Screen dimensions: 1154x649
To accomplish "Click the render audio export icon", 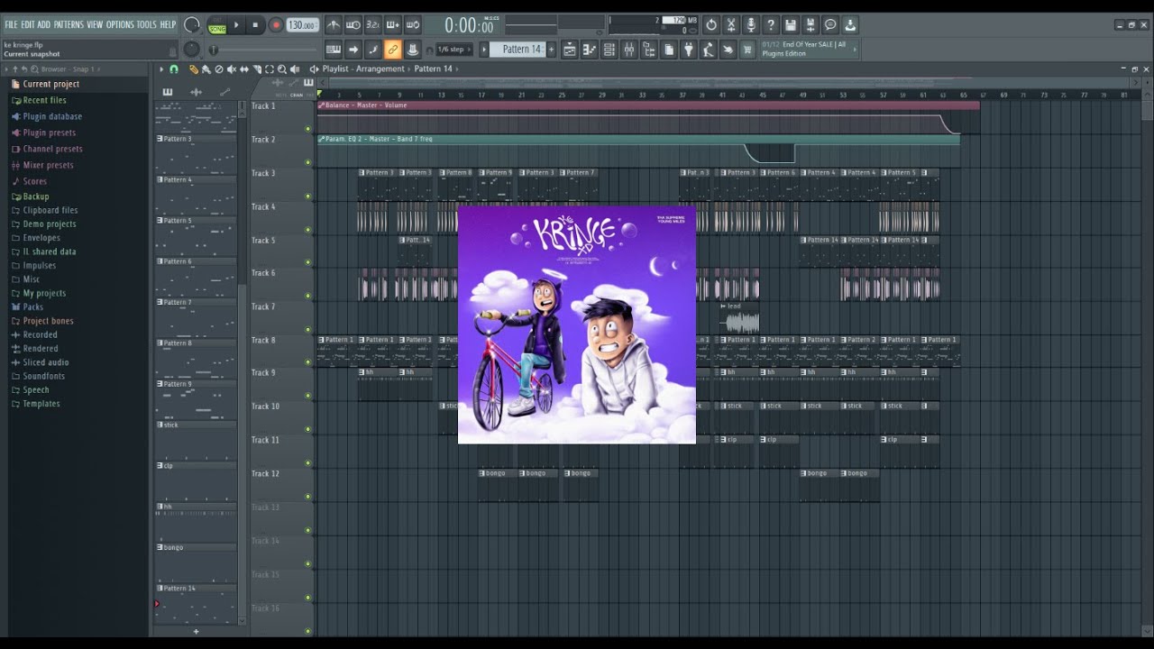I will tap(811, 25).
